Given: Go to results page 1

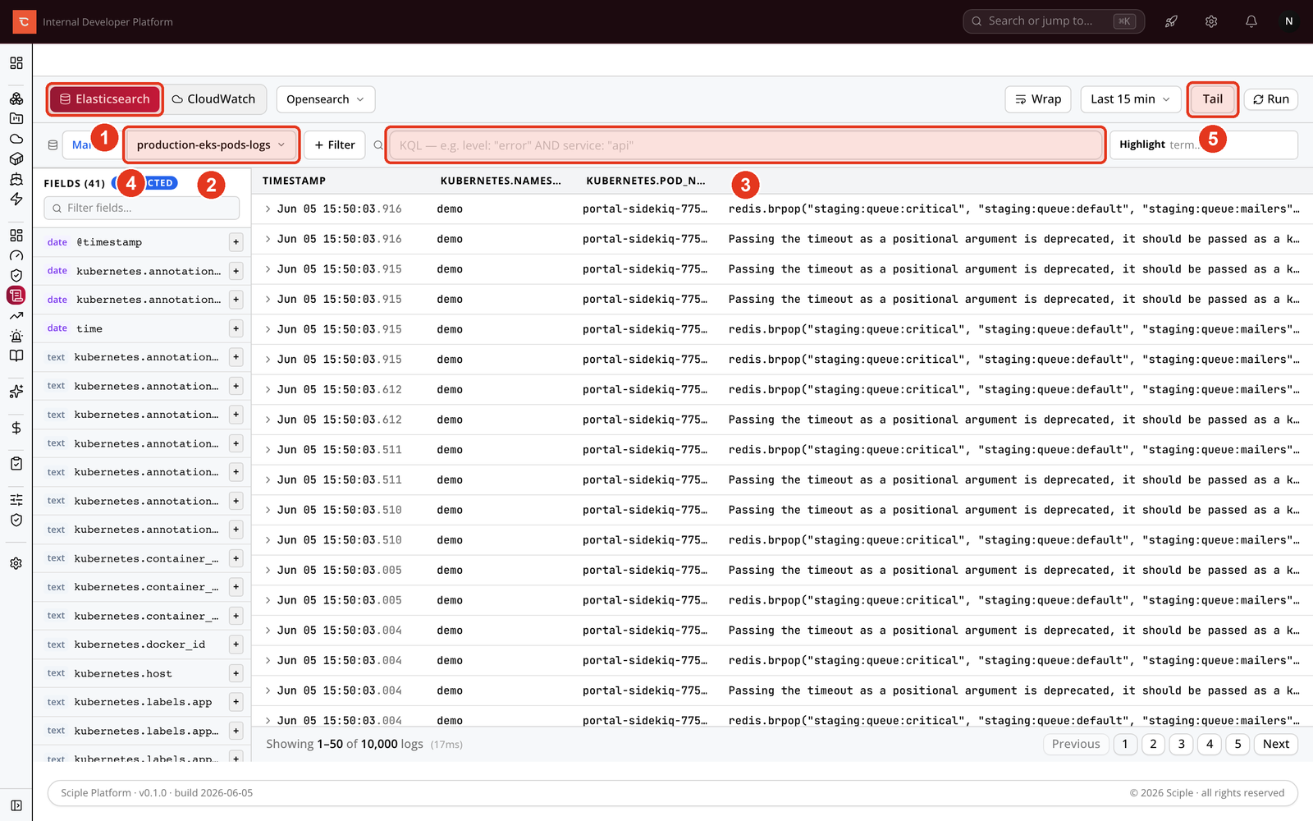Looking at the screenshot, I should (1125, 744).
